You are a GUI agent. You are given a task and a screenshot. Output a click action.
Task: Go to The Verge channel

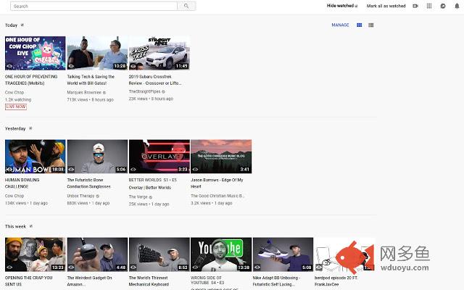[138, 196]
